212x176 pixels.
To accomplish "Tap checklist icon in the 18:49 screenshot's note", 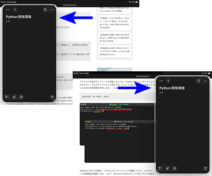I will click(x=7, y=97).
